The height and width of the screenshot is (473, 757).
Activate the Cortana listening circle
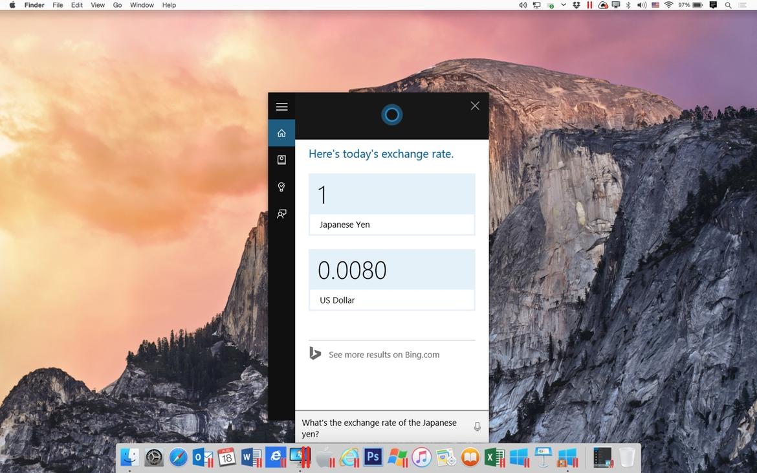point(391,115)
